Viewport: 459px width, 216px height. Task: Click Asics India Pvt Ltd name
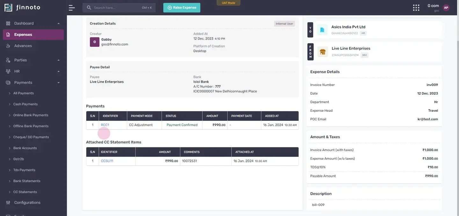point(348,27)
